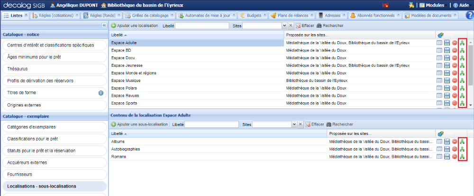The image size is (474, 196).
Task: Click the green merge icon for Autobiographies
Action: click(x=462, y=149)
